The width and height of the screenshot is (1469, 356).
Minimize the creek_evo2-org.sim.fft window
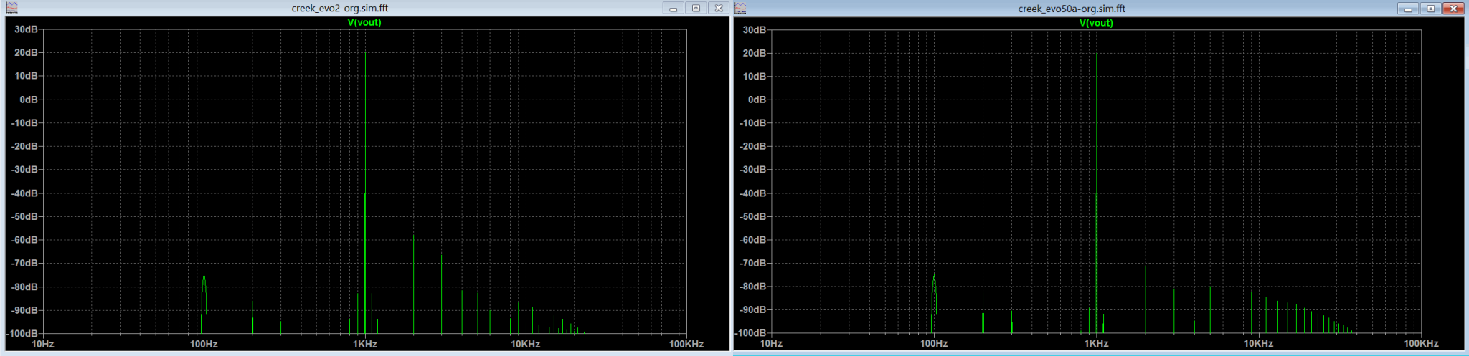(674, 9)
